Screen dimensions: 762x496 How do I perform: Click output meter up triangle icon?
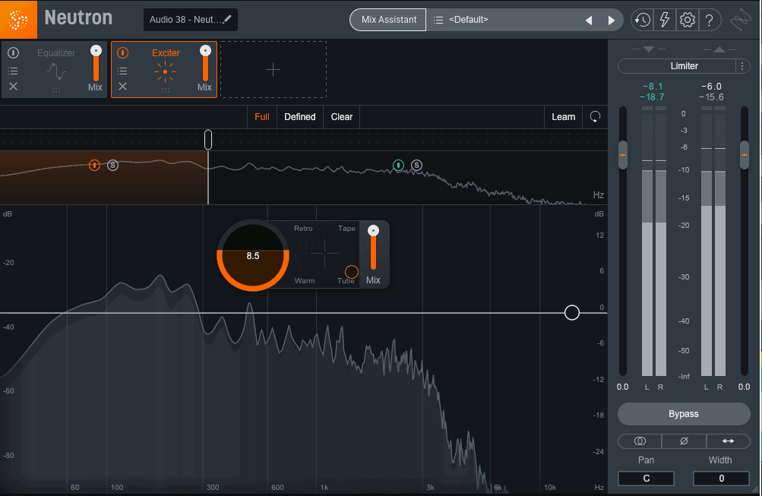(719, 49)
